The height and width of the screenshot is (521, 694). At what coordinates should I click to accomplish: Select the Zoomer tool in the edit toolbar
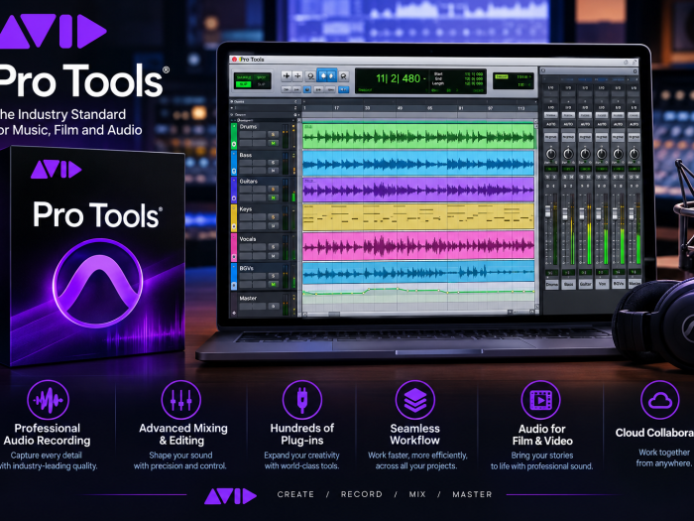click(x=287, y=76)
